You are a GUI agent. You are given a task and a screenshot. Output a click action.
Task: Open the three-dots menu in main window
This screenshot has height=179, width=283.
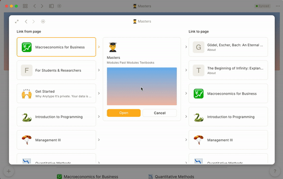[278, 6]
